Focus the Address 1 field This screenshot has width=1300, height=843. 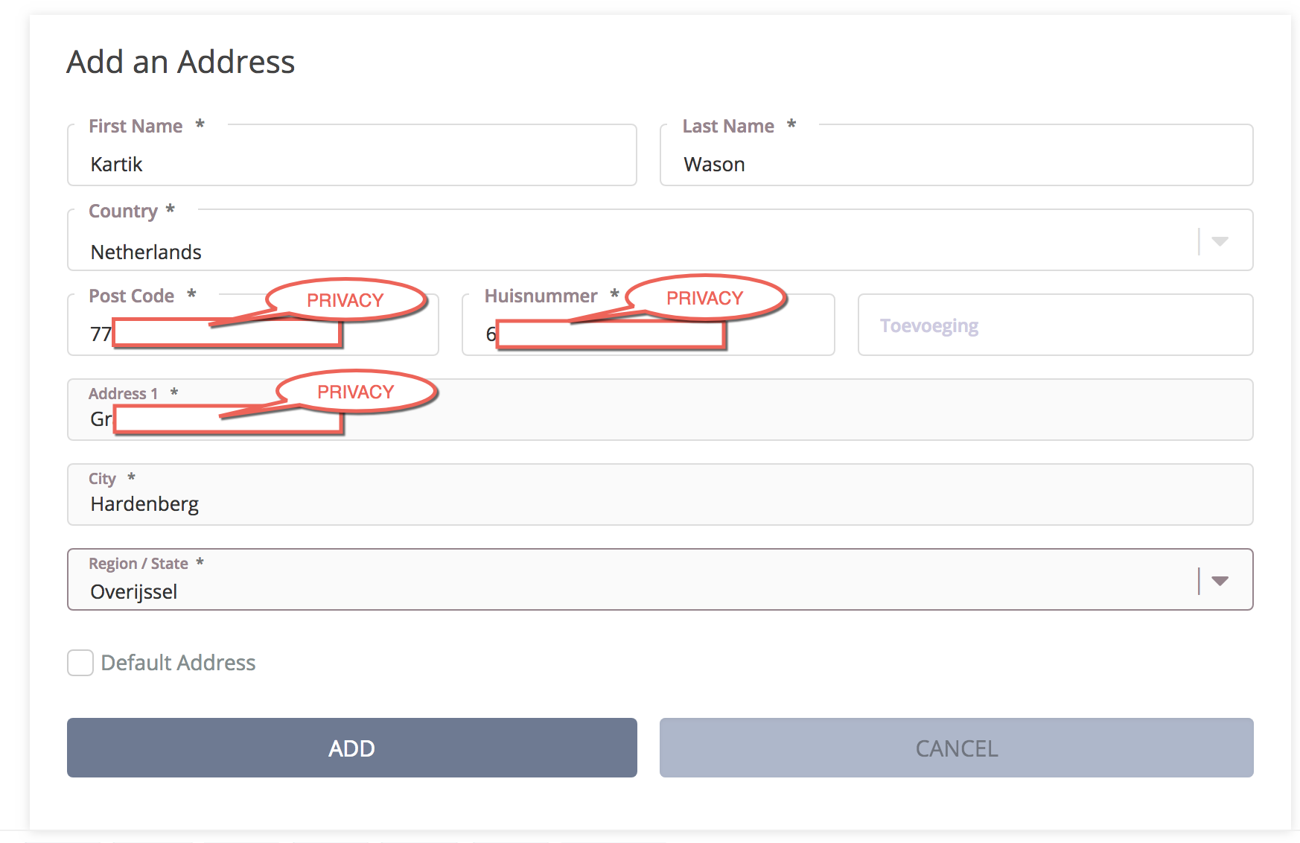coord(745,419)
